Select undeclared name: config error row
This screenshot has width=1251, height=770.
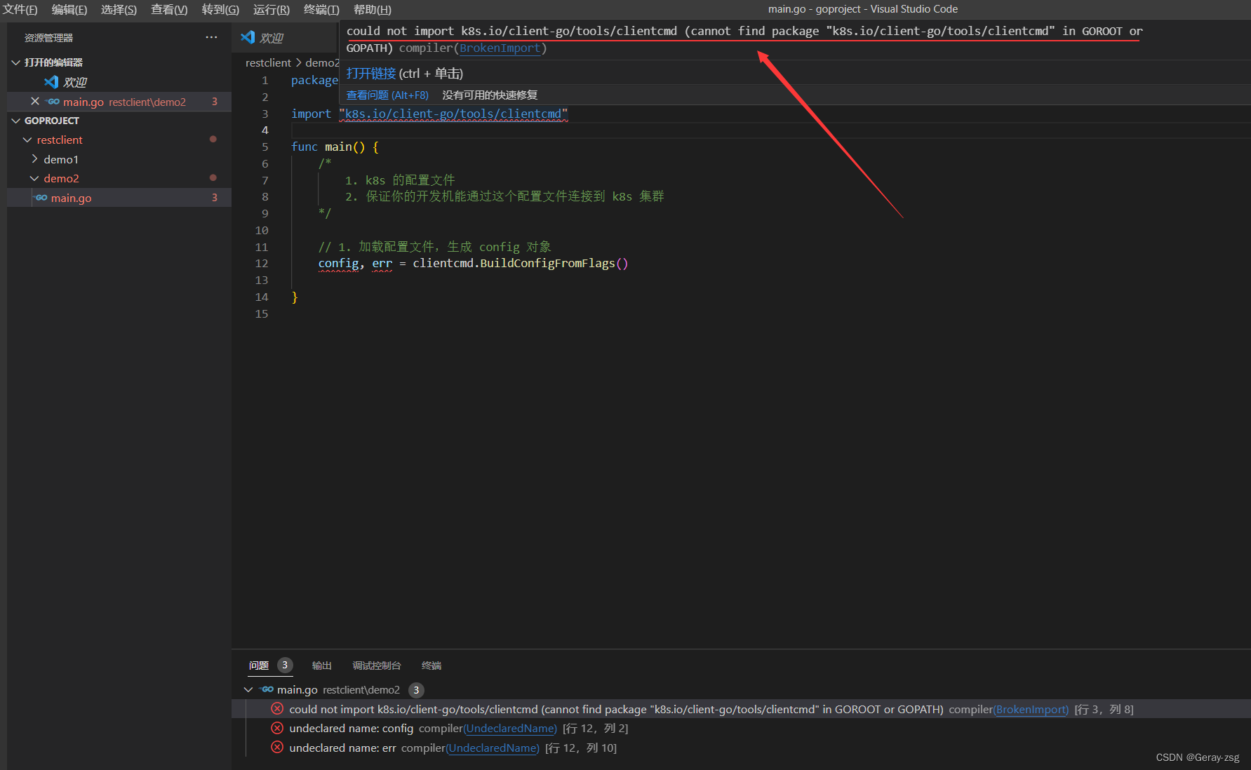pos(741,729)
